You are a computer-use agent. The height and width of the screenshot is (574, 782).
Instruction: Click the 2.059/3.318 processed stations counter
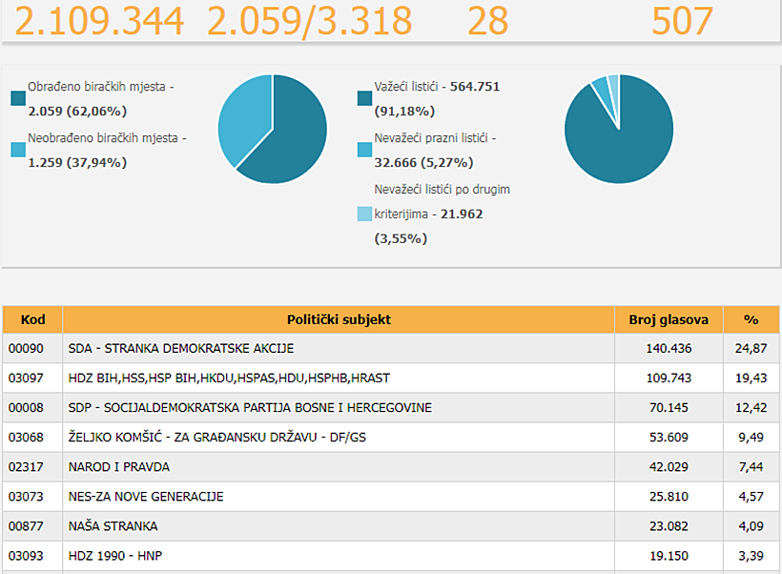tap(310, 21)
